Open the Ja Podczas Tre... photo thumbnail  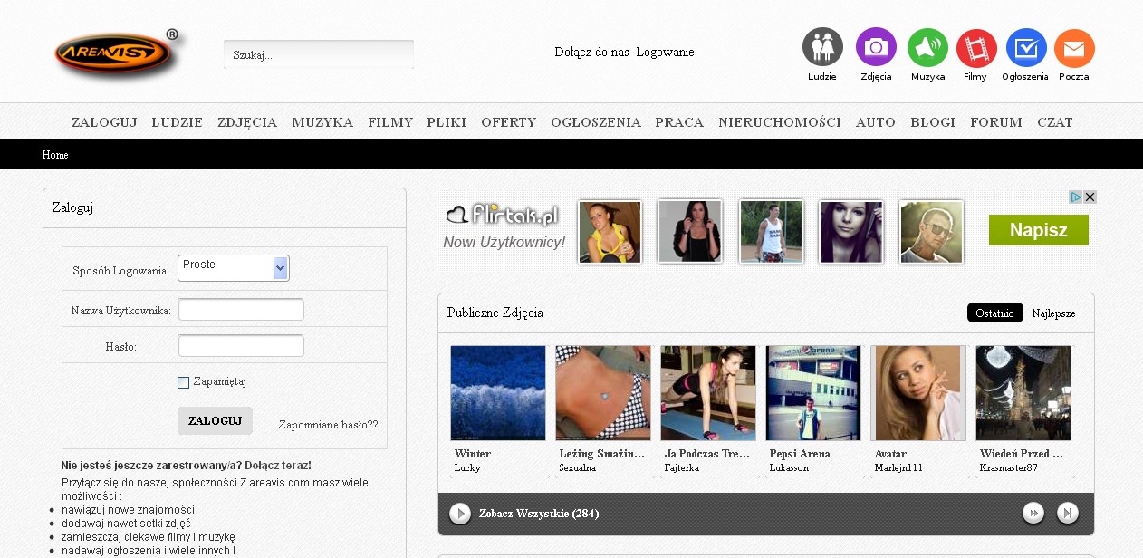tap(708, 393)
